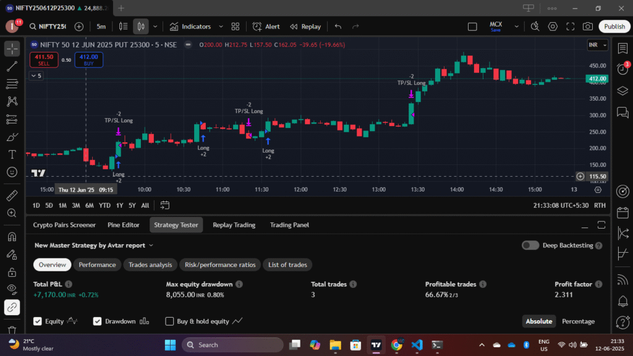Open the Performance report tab
The width and height of the screenshot is (633, 356).
(x=97, y=265)
